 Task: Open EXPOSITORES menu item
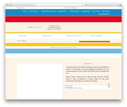coord(86,11)
